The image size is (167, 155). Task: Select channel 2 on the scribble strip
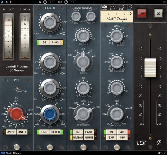pos(125,14)
